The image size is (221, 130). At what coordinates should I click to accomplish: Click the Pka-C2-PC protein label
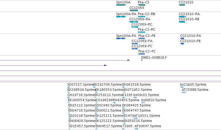pos(147,51)
